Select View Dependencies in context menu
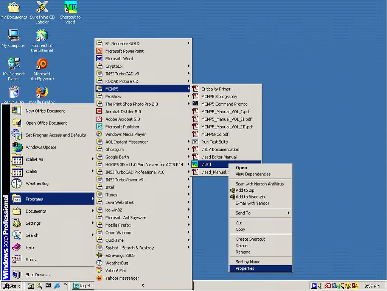The height and width of the screenshot is (291, 387). click(260, 174)
